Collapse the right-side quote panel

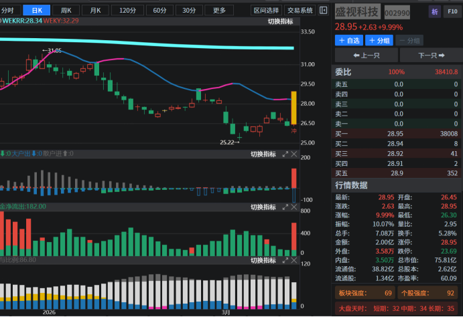(x=324, y=10)
